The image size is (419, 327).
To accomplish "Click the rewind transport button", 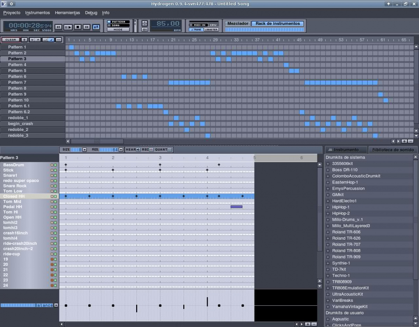I will (59, 27).
